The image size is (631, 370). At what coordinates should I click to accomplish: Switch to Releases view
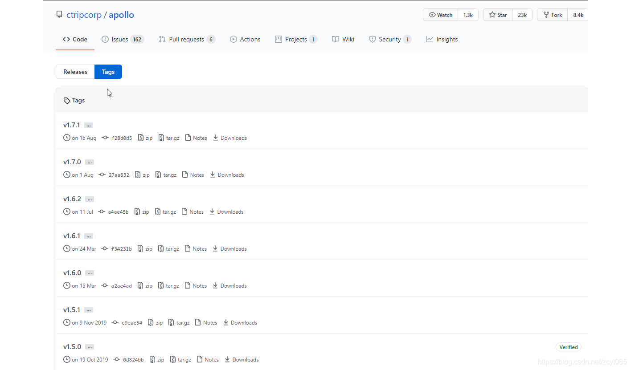pyautogui.click(x=75, y=72)
